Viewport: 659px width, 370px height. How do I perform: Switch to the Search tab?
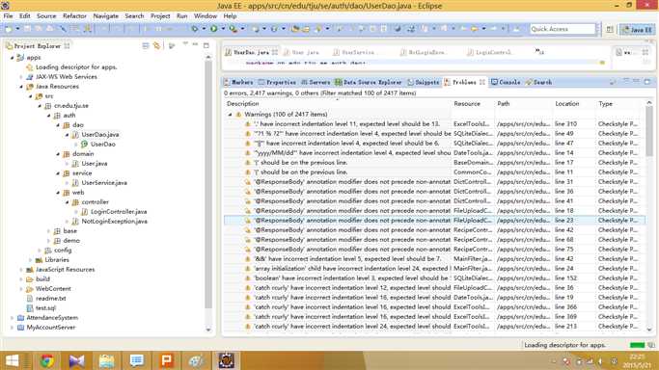click(x=538, y=82)
